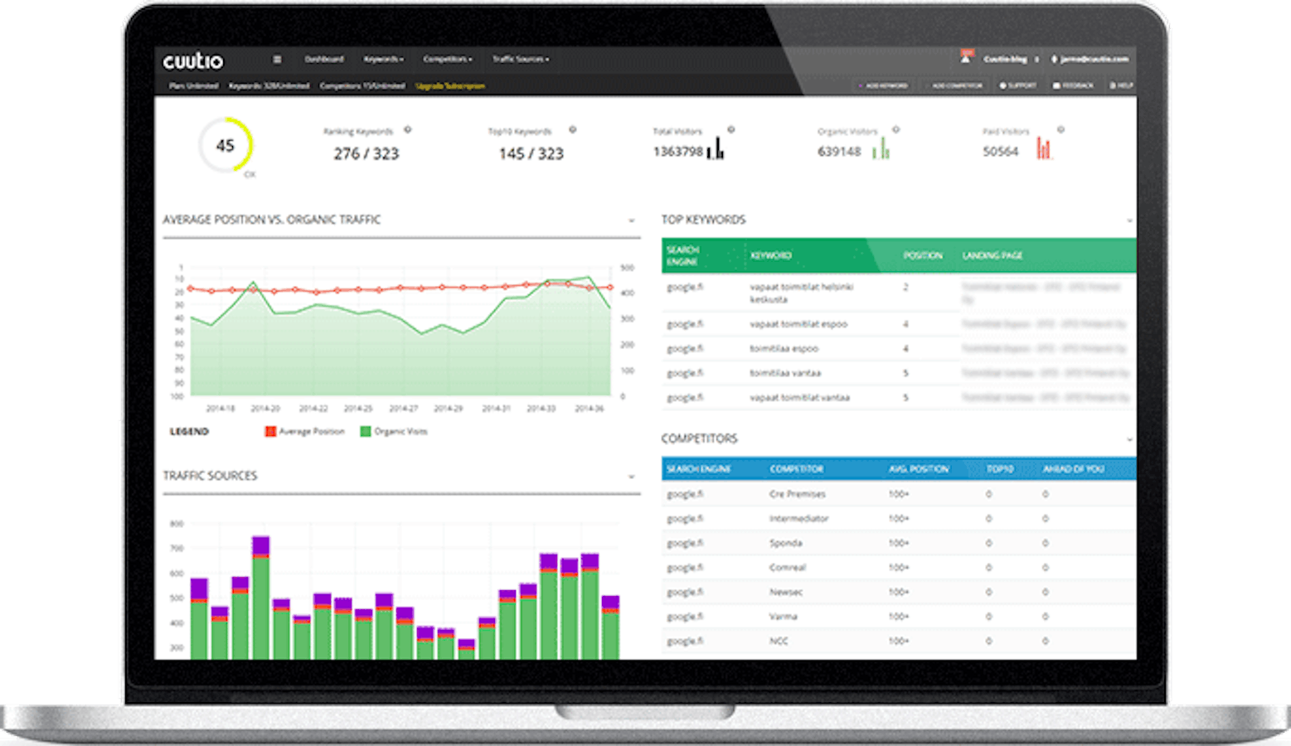Open the user account email menu
1291x746 pixels.
point(1090,60)
